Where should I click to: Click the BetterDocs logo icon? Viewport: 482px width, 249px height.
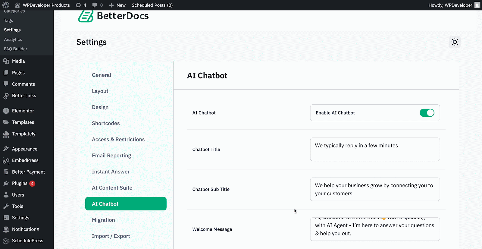pyautogui.click(x=86, y=16)
